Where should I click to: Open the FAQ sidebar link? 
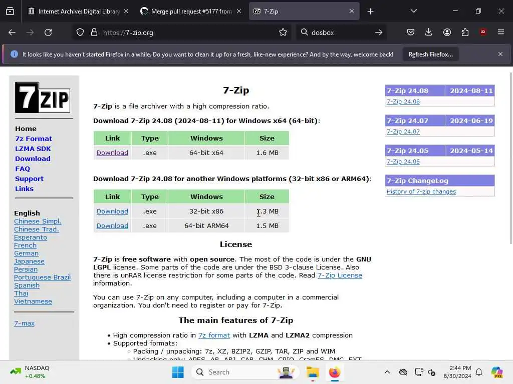[23, 169]
